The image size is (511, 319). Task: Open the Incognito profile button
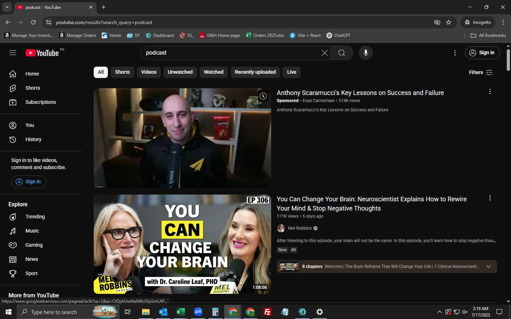point(478,22)
